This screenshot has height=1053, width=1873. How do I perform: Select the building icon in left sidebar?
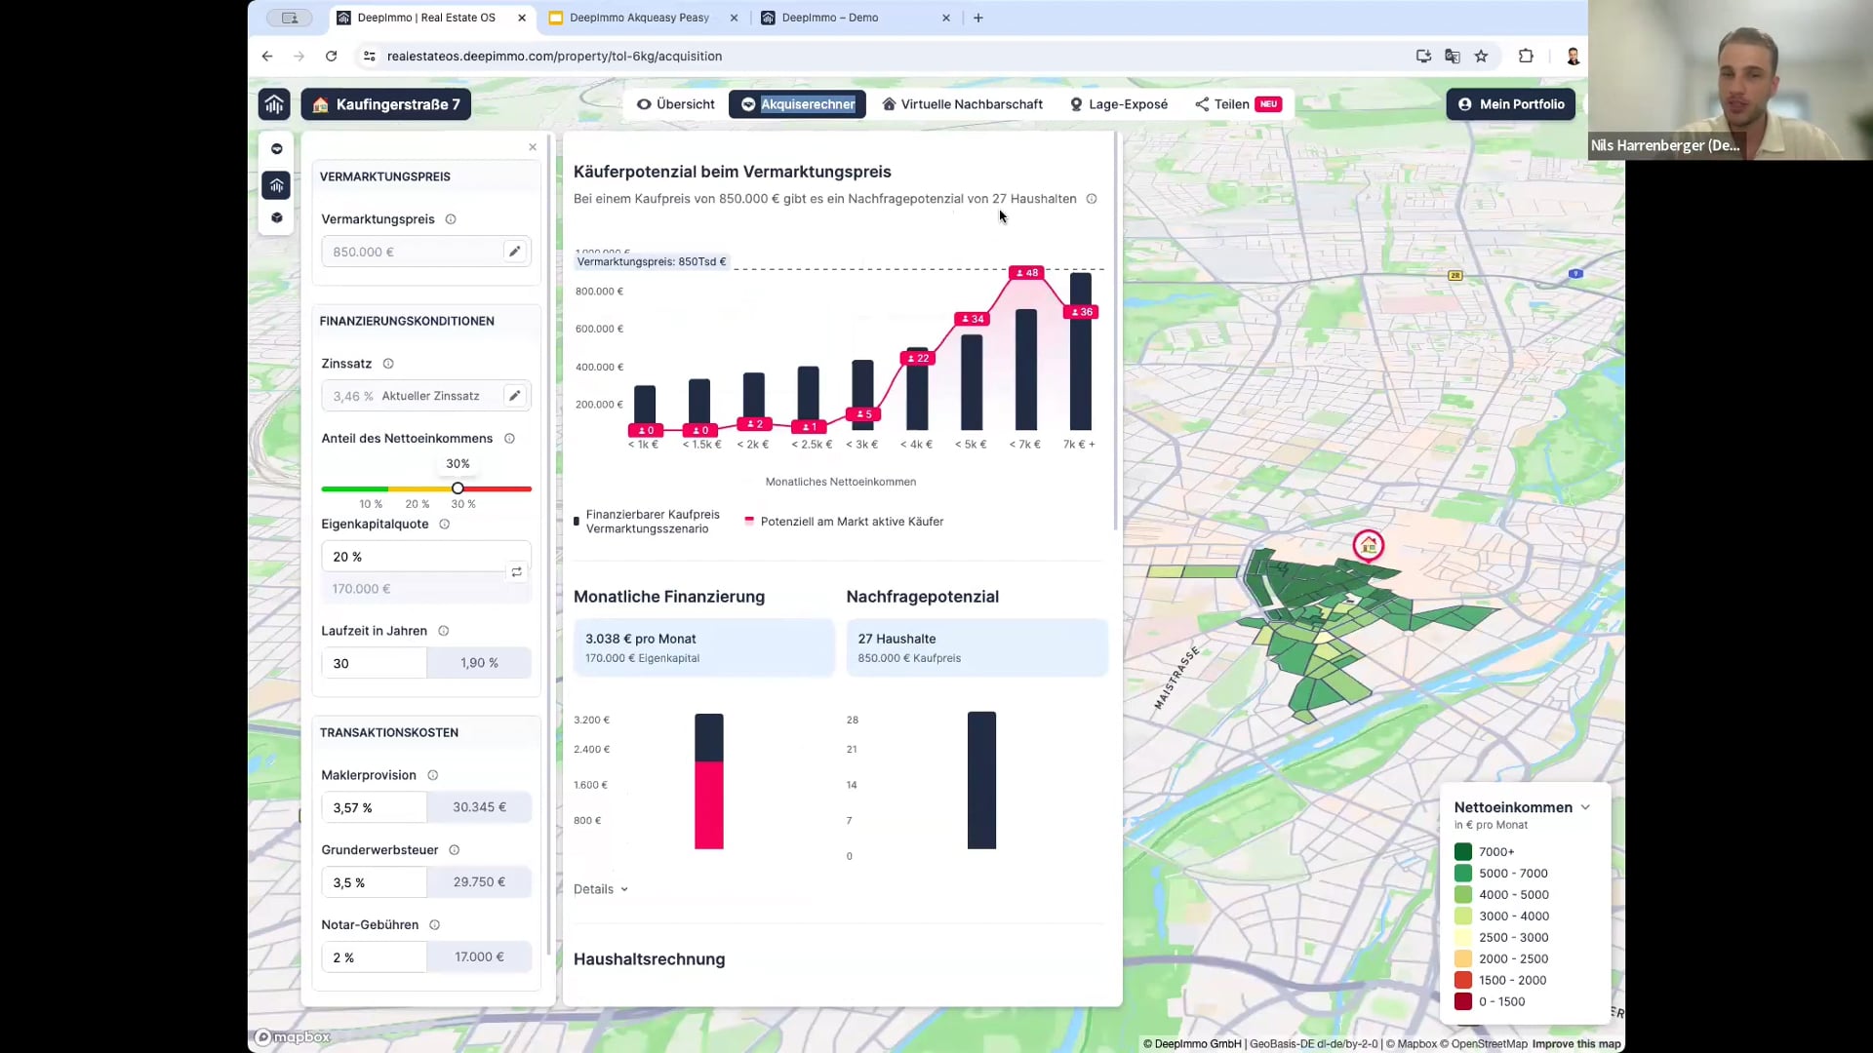pyautogui.click(x=277, y=185)
